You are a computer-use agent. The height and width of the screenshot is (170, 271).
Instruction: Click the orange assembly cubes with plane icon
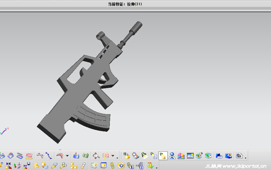point(36,166)
